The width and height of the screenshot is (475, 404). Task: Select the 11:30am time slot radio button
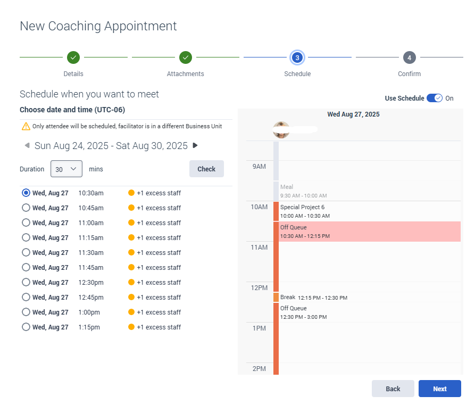[26, 252]
